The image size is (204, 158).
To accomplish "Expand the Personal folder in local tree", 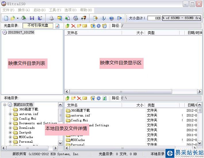I will coord(10,142).
